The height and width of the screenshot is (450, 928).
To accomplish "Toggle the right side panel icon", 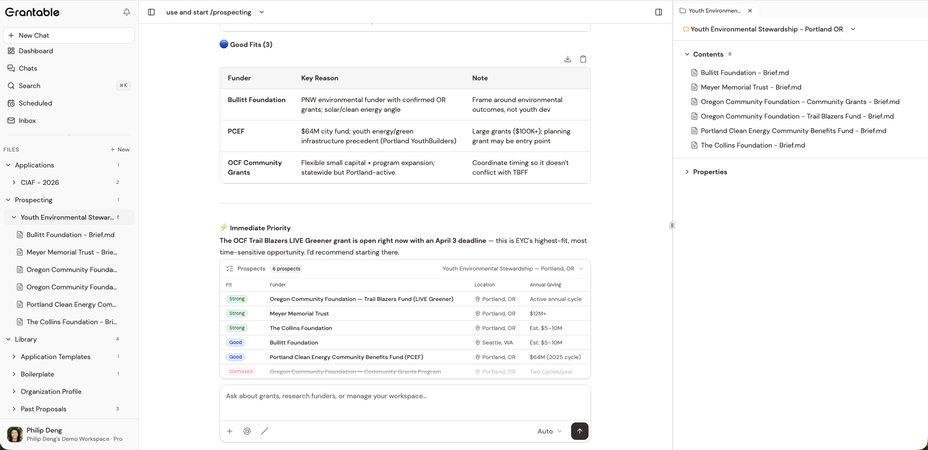I will (659, 12).
